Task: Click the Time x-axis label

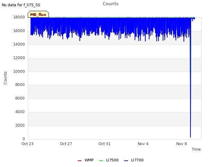Action: [x=196, y=149]
